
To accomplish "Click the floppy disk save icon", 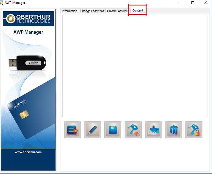I will click(x=113, y=130).
